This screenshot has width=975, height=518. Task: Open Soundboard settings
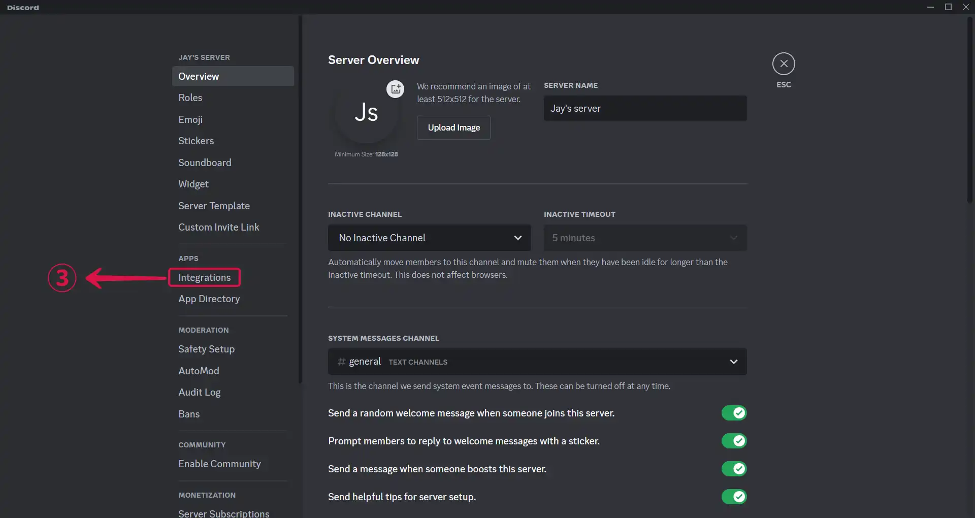(x=233, y=163)
